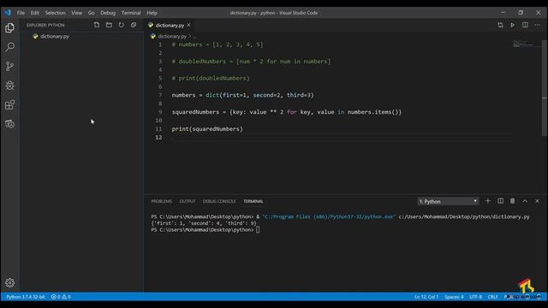Open the Extensions view
Viewport: 548px width, 308px height.
pos(9,104)
